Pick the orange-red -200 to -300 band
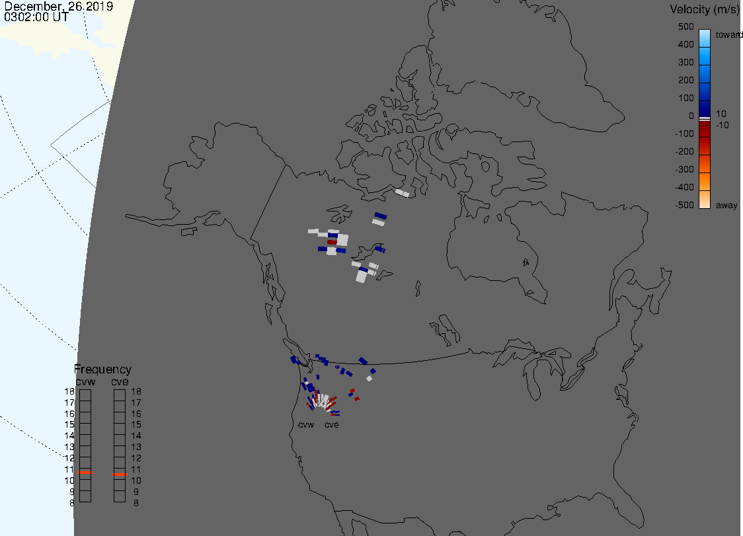Viewport: 743px width, 536px height. [x=705, y=163]
